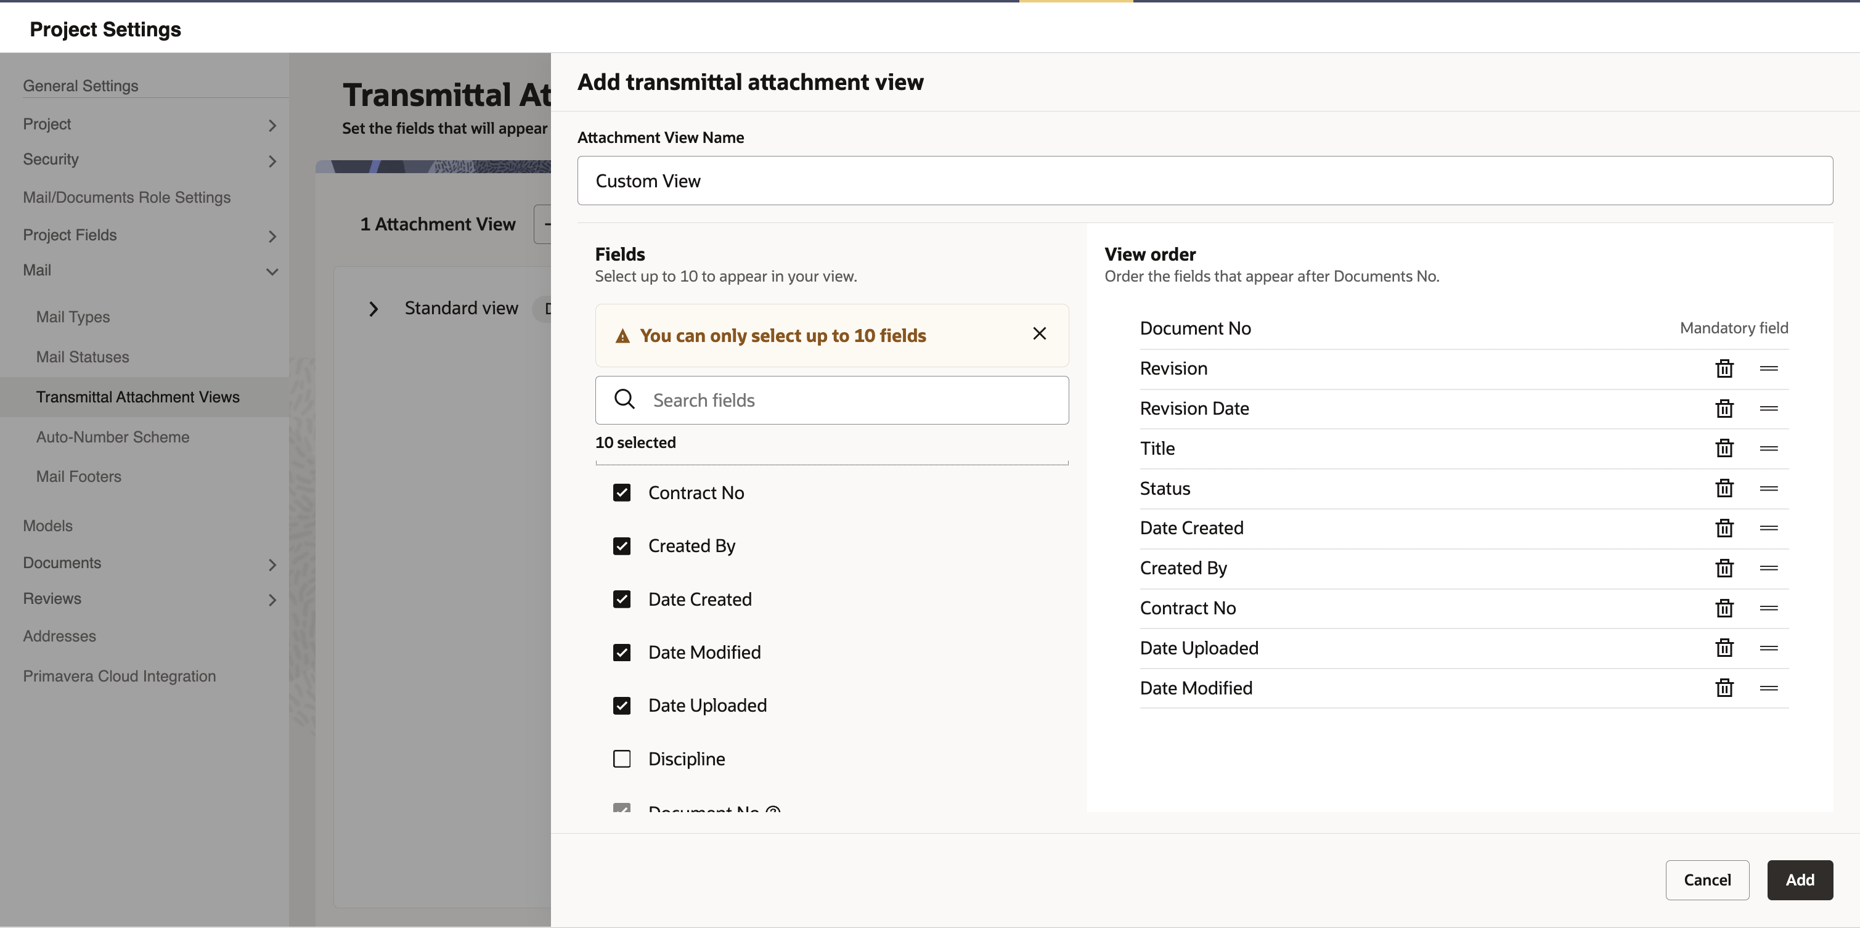Collapse the Mail section
The height and width of the screenshot is (928, 1860).
point(272,272)
